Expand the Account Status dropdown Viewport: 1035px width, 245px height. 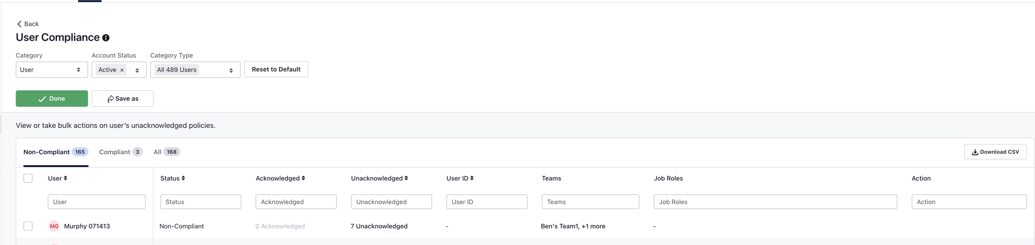point(137,70)
